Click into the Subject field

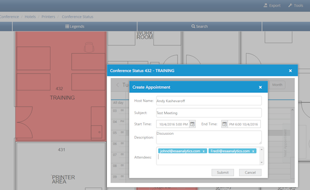pyautogui.click(x=209, y=113)
